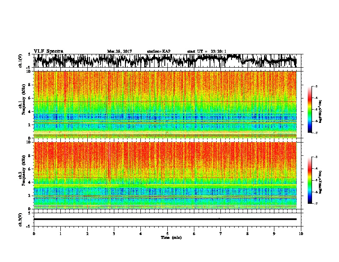Click the date "Mar.28, 2017"
The height and width of the screenshot is (262, 339).
click(x=119, y=51)
